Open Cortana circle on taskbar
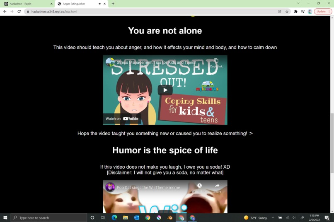The image size is (334, 222). (92, 217)
